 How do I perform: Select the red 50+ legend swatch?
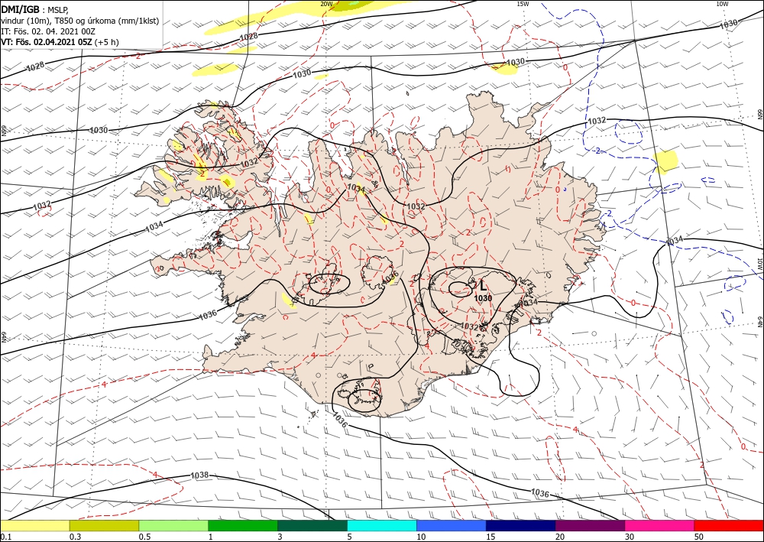tap(730, 526)
